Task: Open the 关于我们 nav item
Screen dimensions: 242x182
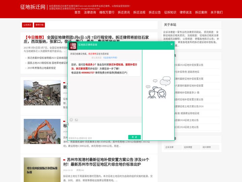Action: tap(216, 12)
